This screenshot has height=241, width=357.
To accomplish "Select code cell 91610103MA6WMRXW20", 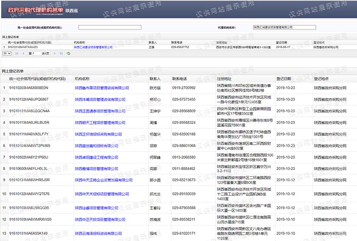I will (x=30, y=219).
